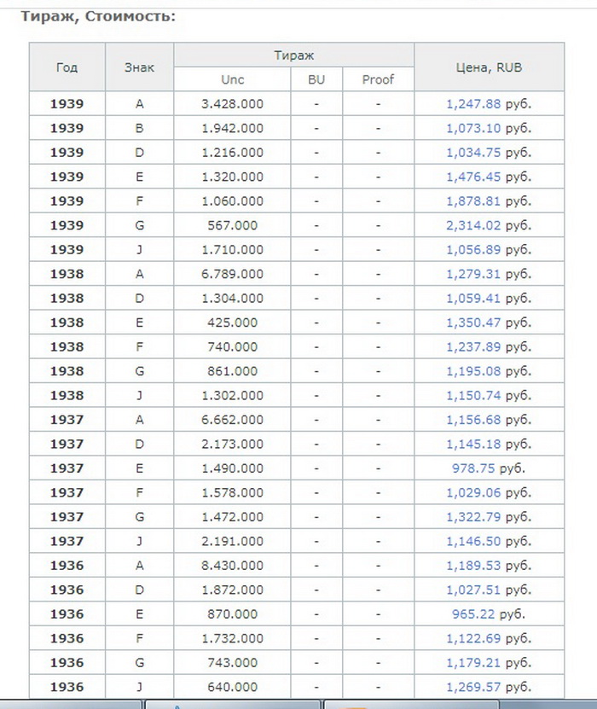
Task: Click the 1,195.08 price for 1938 G
Action: pos(473,371)
